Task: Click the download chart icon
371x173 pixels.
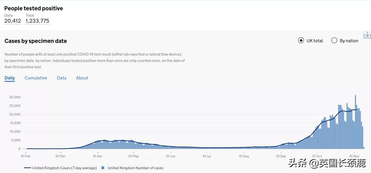Action: 367,35
